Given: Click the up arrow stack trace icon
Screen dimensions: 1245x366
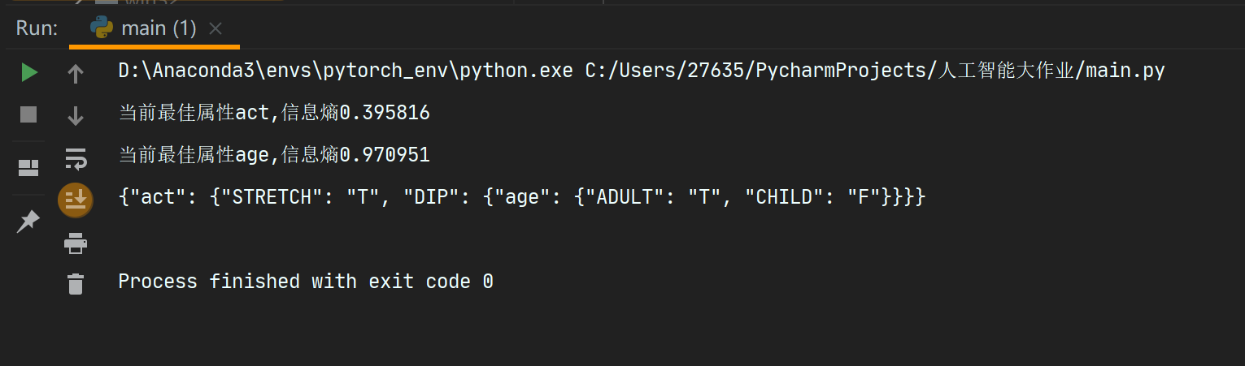Looking at the screenshot, I should click(x=76, y=75).
